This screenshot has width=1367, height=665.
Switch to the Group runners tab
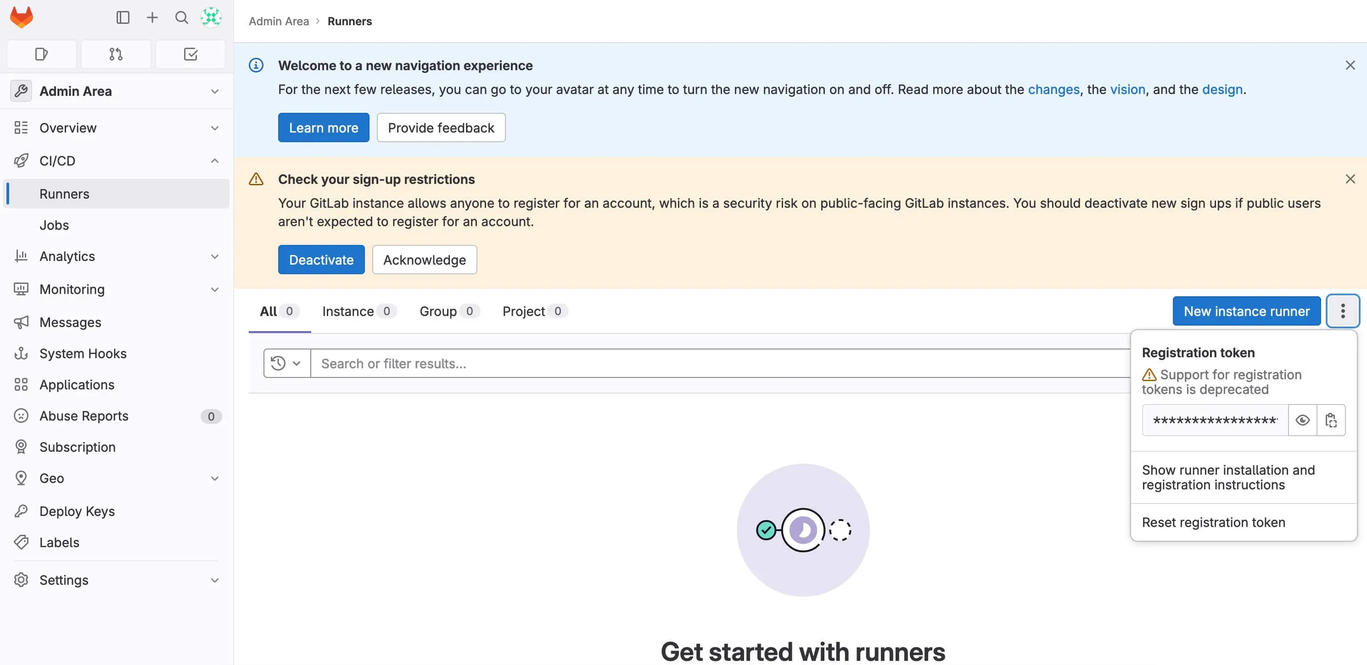tap(449, 311)
